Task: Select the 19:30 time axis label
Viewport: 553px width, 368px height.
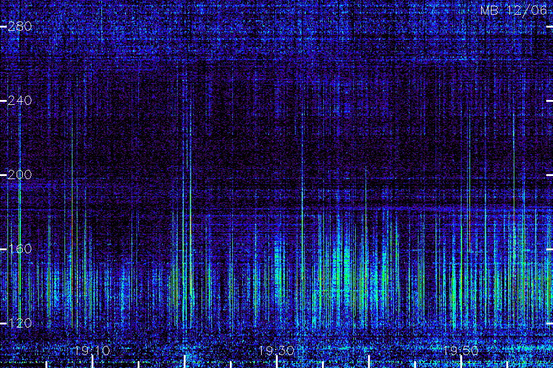Action: (276, 351)
